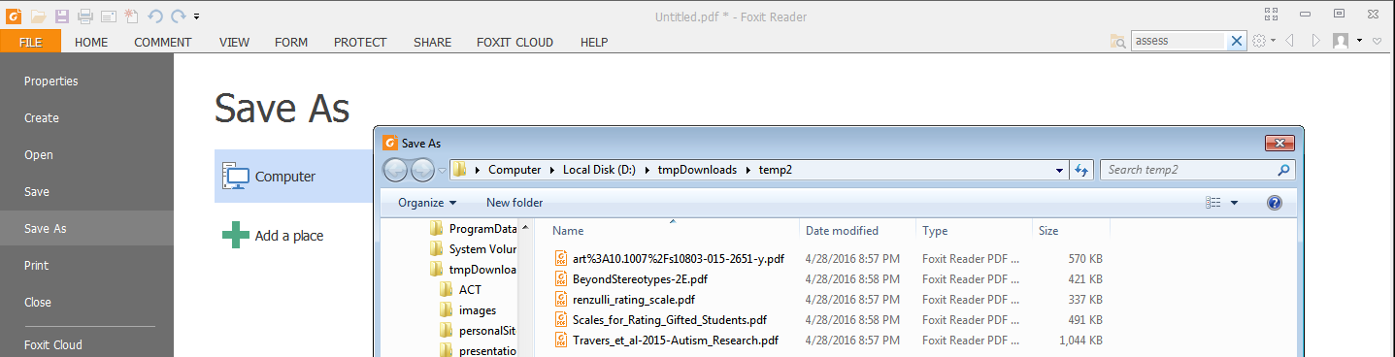Select BeyondStereotypes-2E.pdf file

point(632,279)
